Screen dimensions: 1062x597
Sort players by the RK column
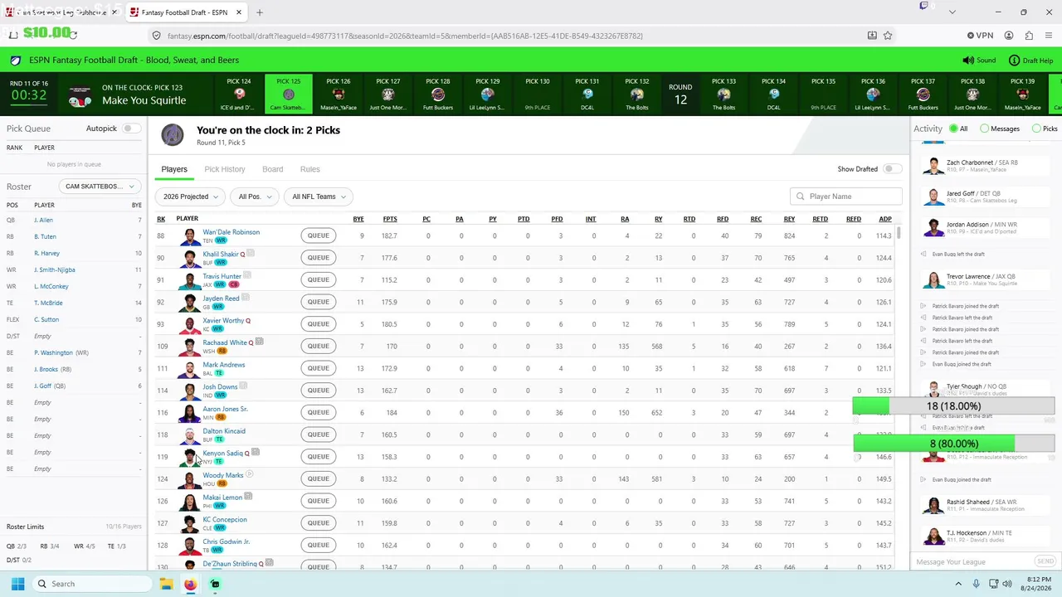161,219
